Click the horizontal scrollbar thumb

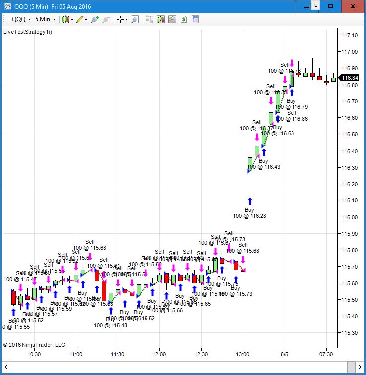click(351, 367)
